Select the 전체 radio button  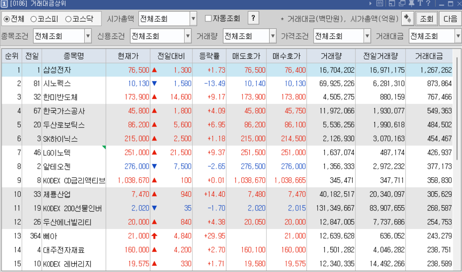(x=6, y=19)
